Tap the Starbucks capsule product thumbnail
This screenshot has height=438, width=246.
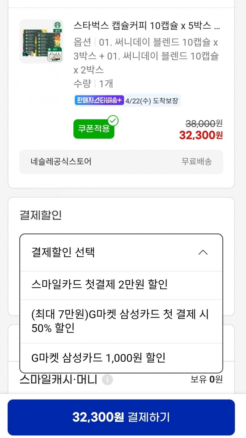(42, 41)
